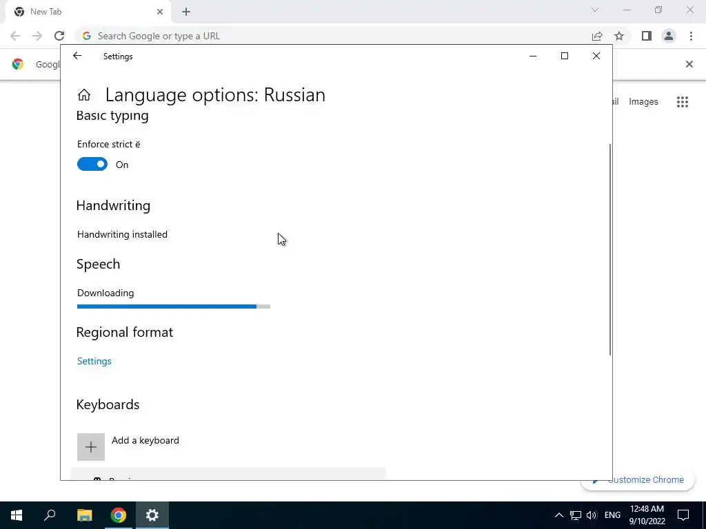The image size is (706, 529).
Task: Maximize the Settings window
Action: 565,56
